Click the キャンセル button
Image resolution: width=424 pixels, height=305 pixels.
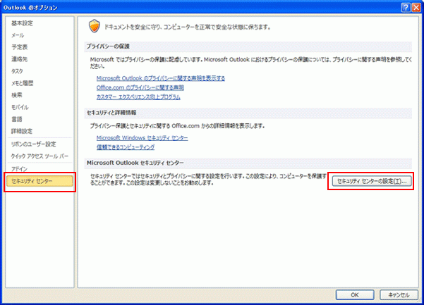399,294
